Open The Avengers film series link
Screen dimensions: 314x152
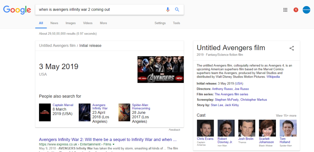click(231, 94)
